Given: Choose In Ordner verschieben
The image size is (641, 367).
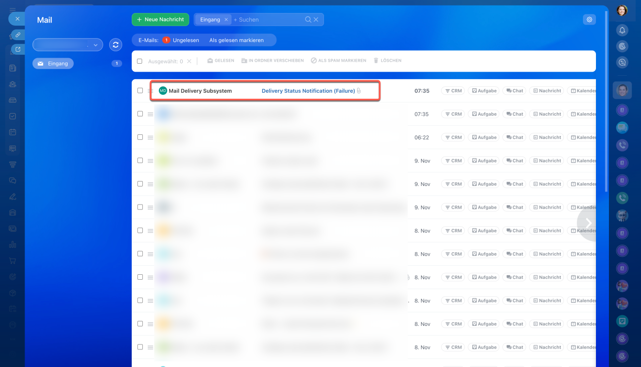Looking at the screenshot, I should pyautogui.click(x=272, y=61).
